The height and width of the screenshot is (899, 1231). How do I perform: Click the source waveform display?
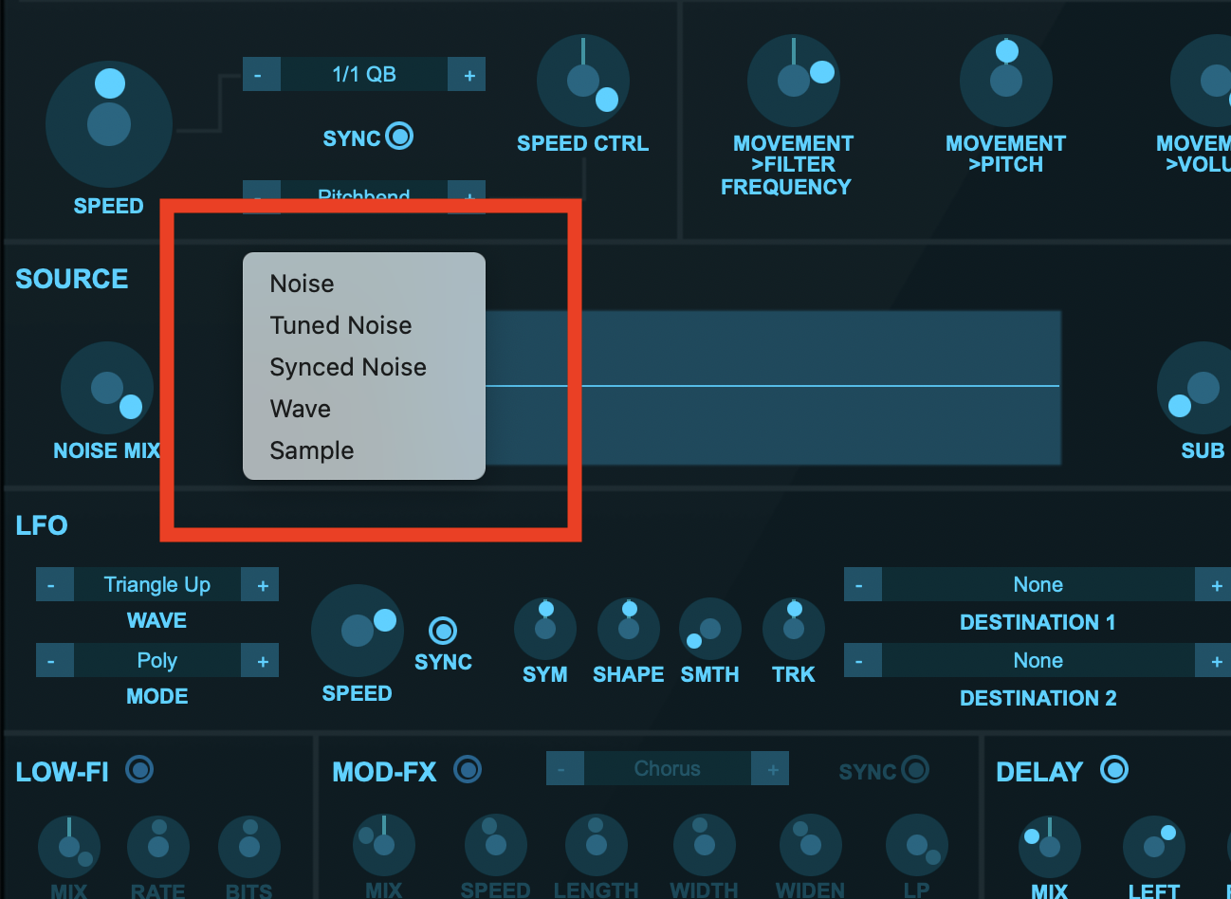(772, 387)
